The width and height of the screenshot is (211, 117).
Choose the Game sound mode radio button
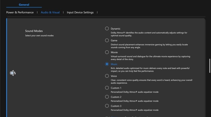coord(107,40)
